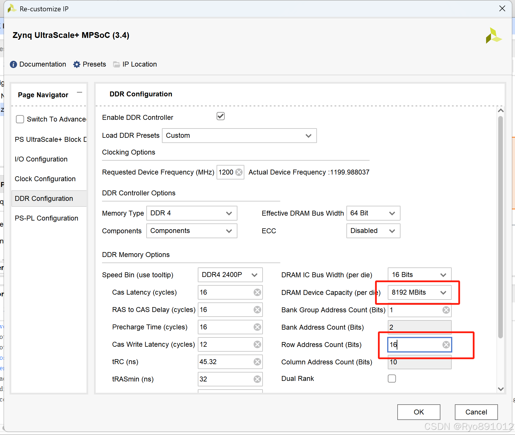515x435 pixels.
Task: Toggle the Enable DDR Controller checkbox
Action: click(221, 116)
